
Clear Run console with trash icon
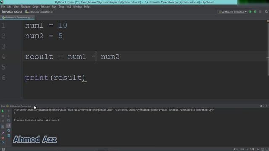pos(8,135)
